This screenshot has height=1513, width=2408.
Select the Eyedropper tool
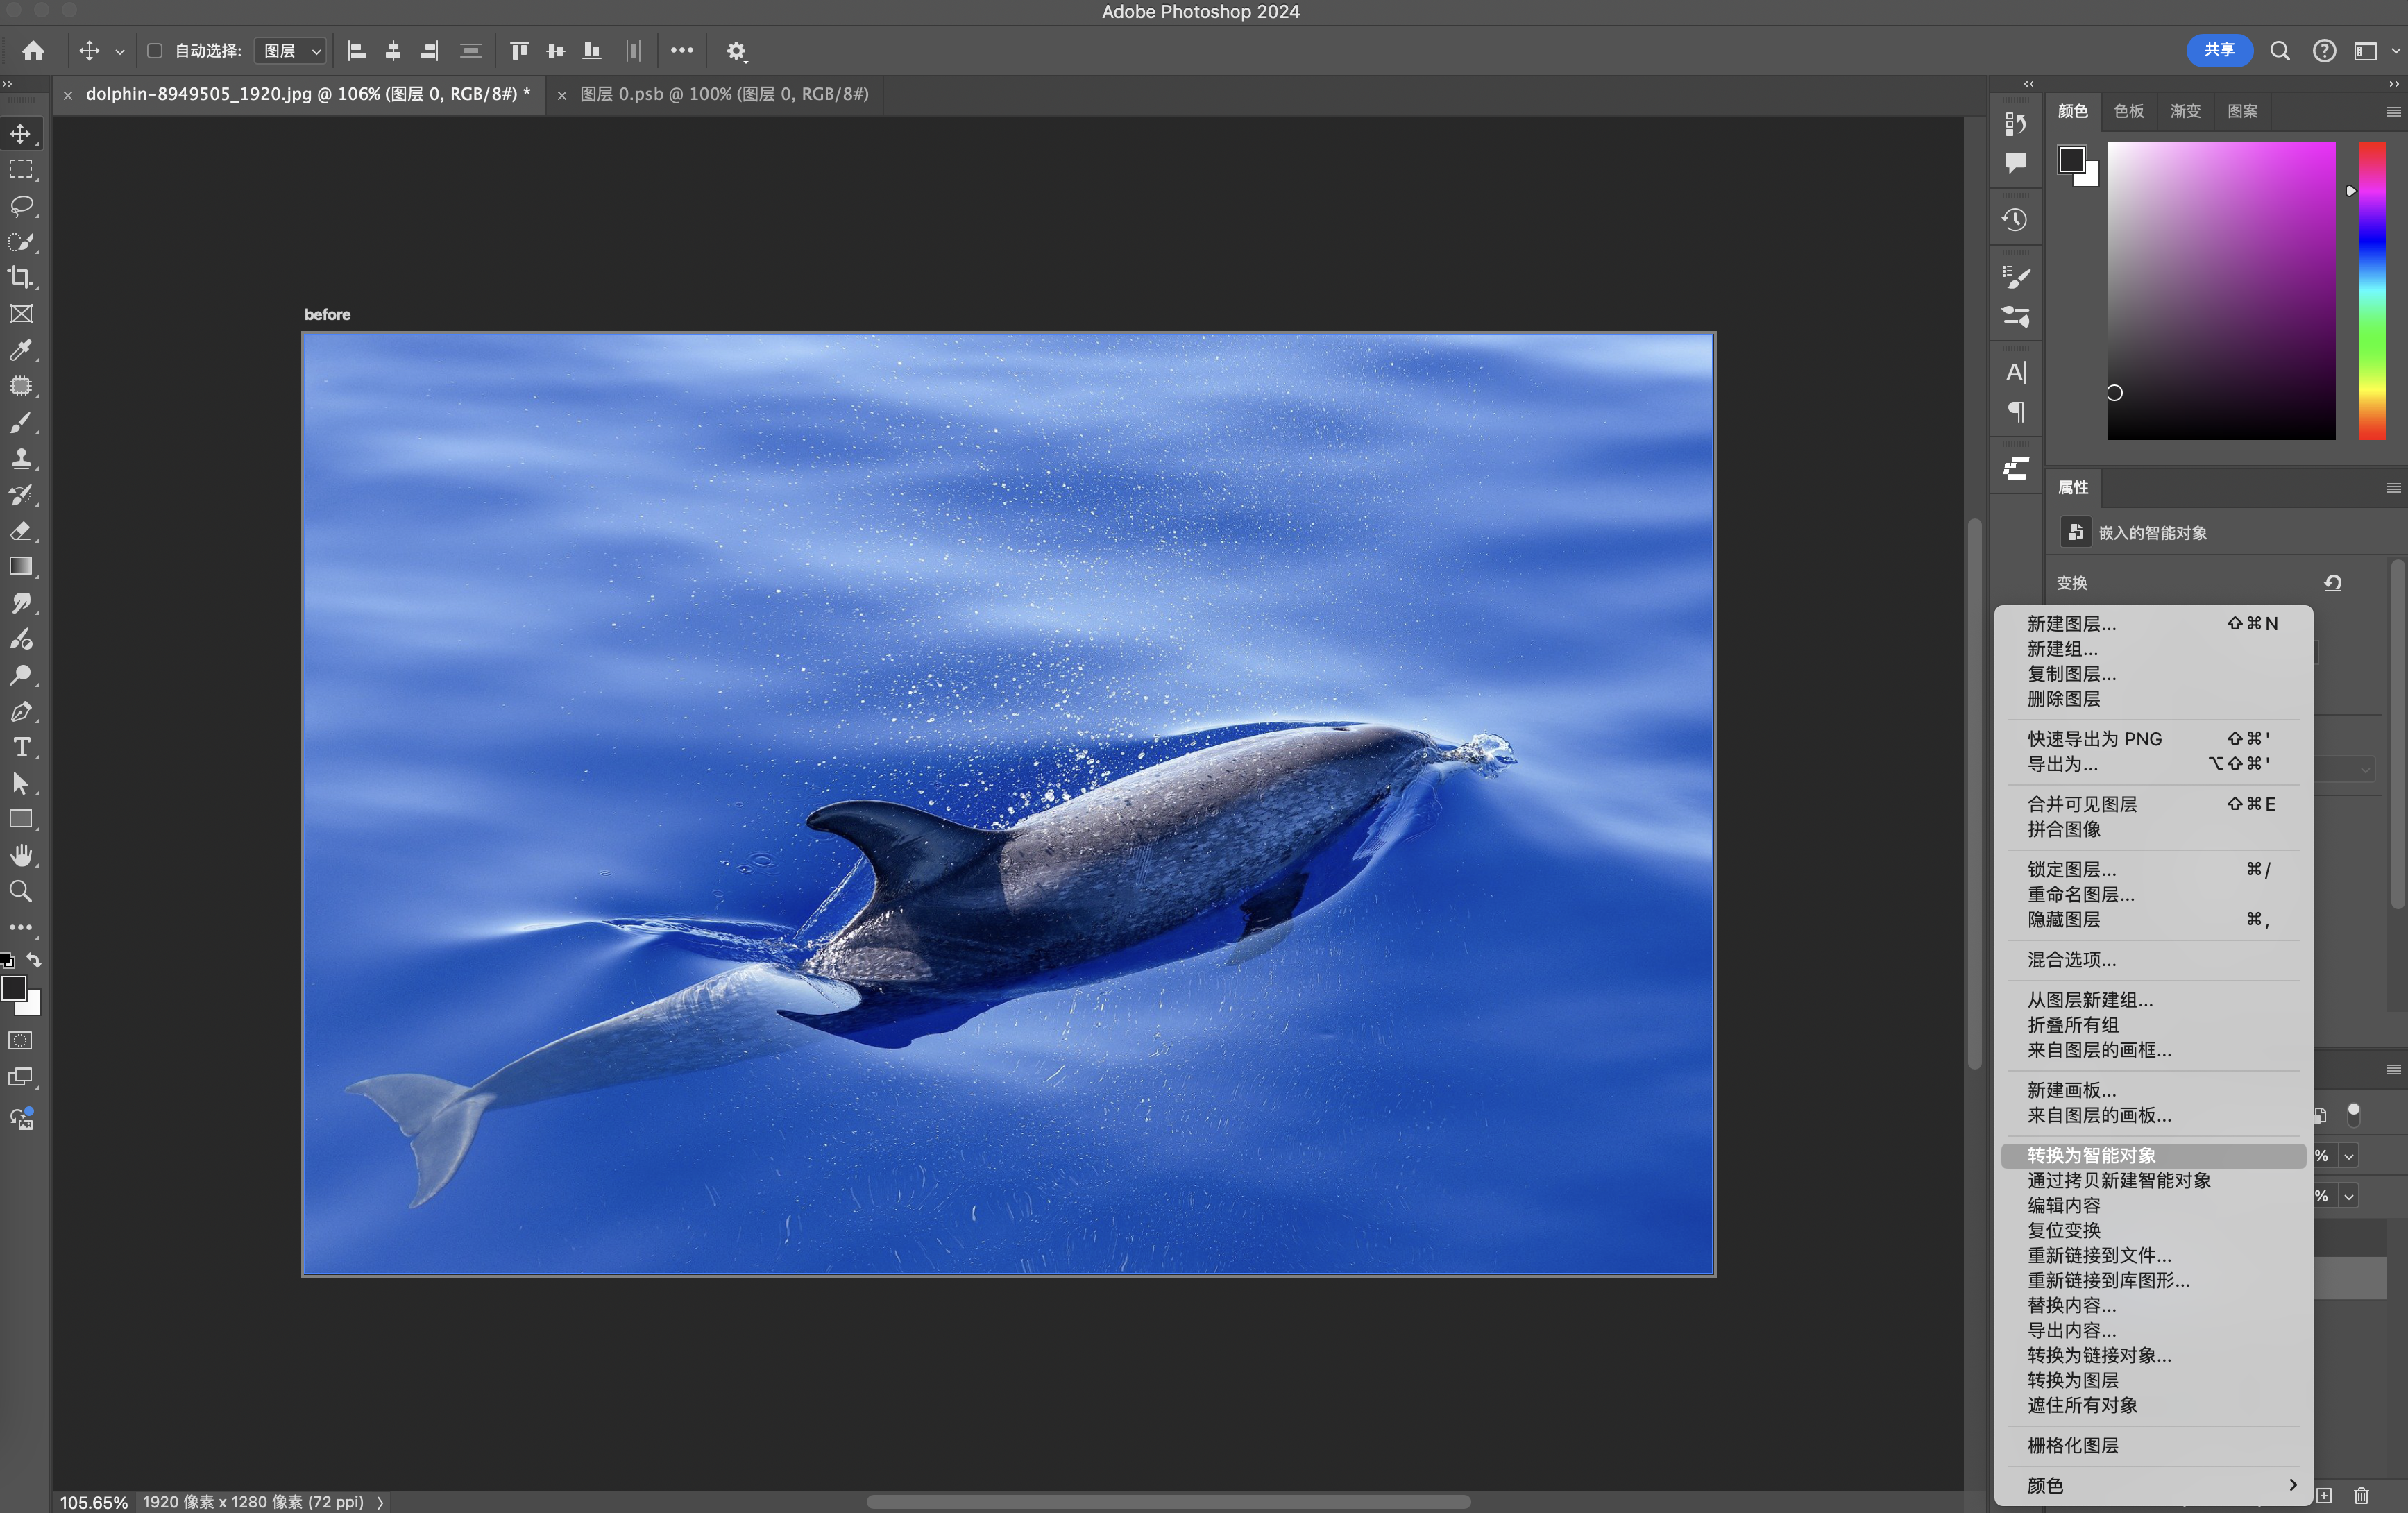point(21,350)
